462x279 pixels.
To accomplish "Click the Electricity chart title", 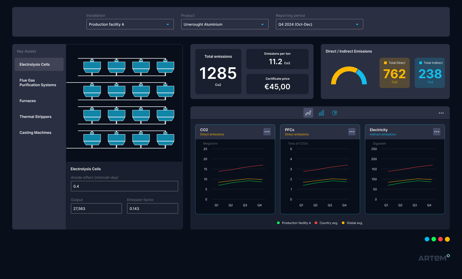I will pos(379,130).
